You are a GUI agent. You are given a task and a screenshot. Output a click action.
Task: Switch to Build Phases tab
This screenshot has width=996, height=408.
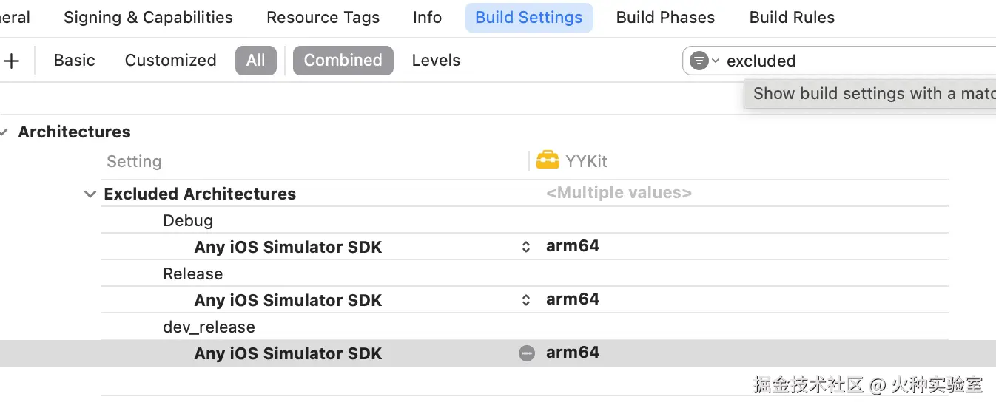[665, 18]
